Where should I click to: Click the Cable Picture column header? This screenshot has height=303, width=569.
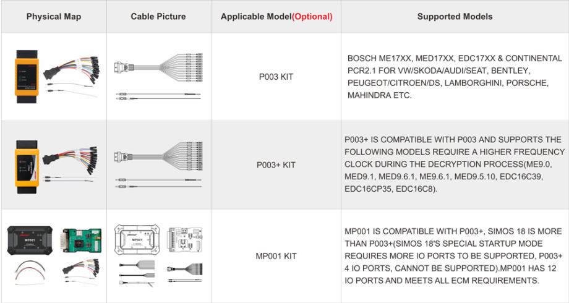click(x=158, y=17)
